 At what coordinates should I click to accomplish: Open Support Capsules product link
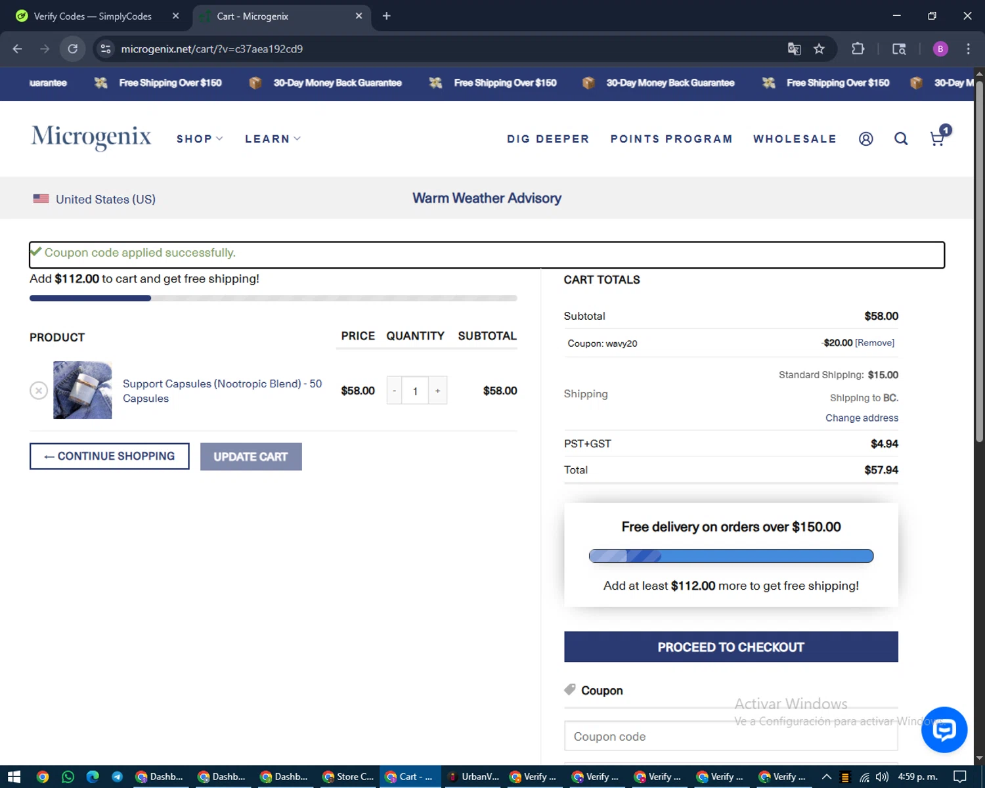[x=222, y=391]
